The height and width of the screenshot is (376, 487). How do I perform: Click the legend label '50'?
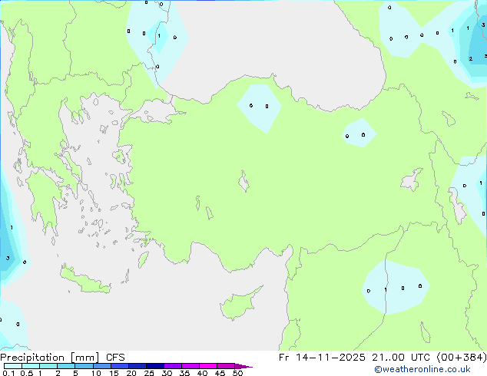pyautogui.click(x=237, y=373)
